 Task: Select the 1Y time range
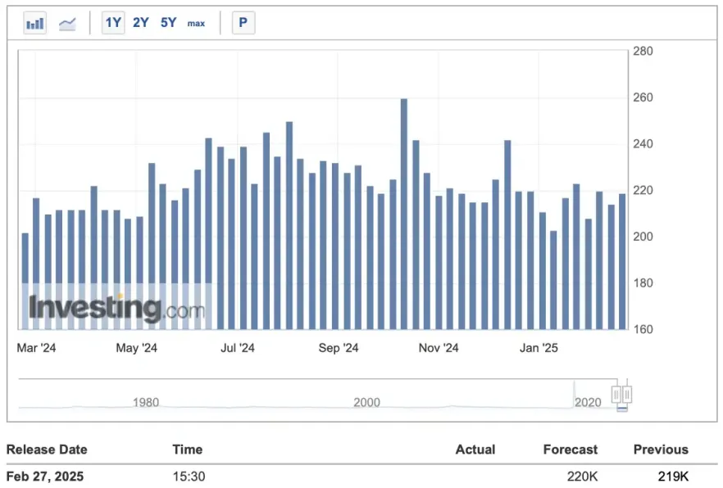[x=113, y=23]
